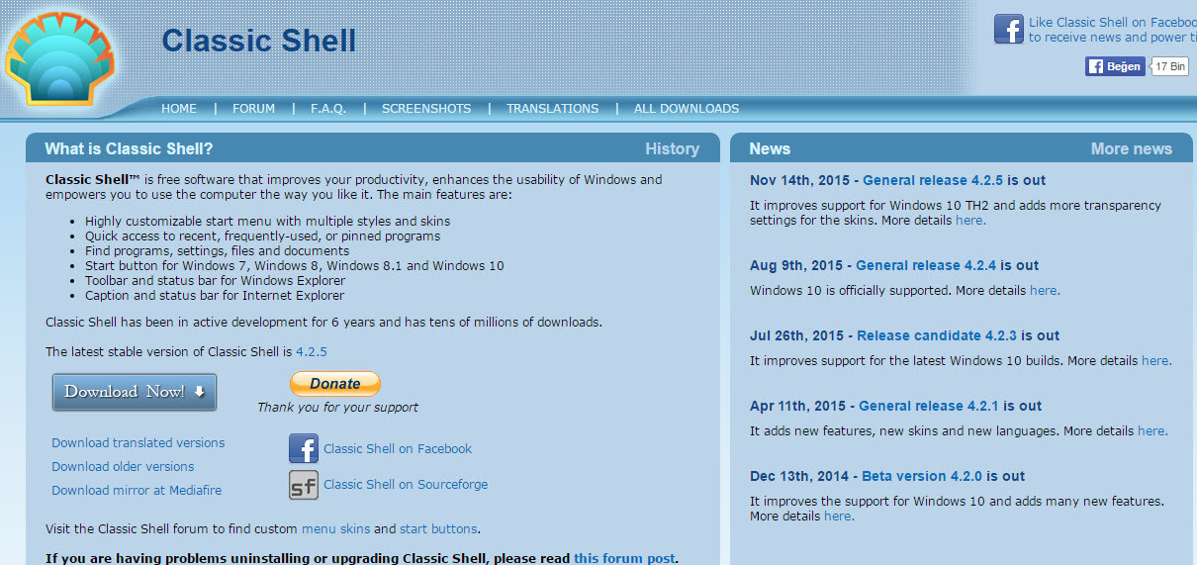
Task: Open the TRANSLATIONS menu item
Action: [552, 109]
